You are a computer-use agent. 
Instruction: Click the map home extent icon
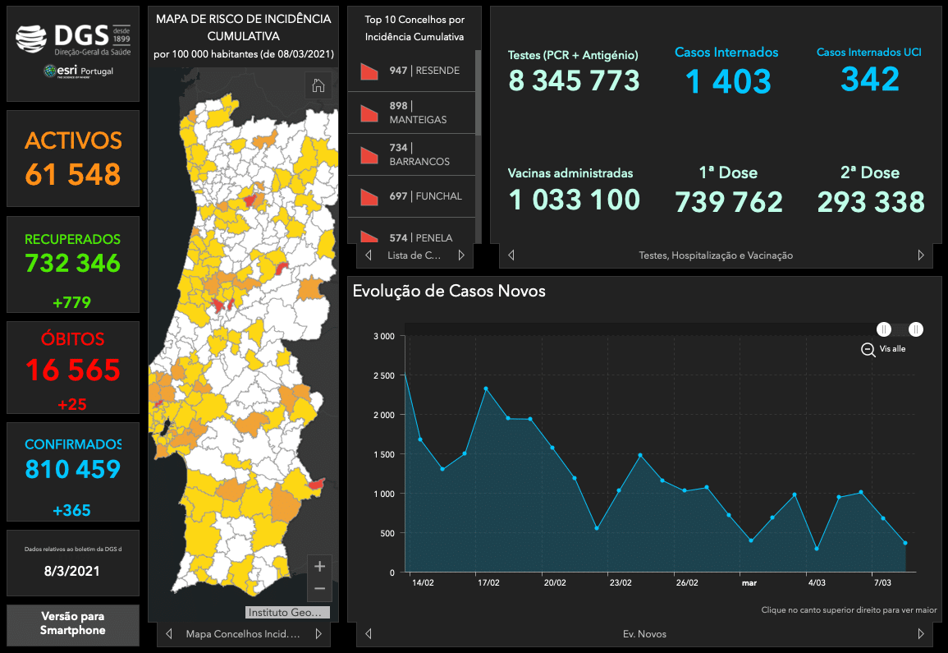pyautogui.click(x=318, y=85)
